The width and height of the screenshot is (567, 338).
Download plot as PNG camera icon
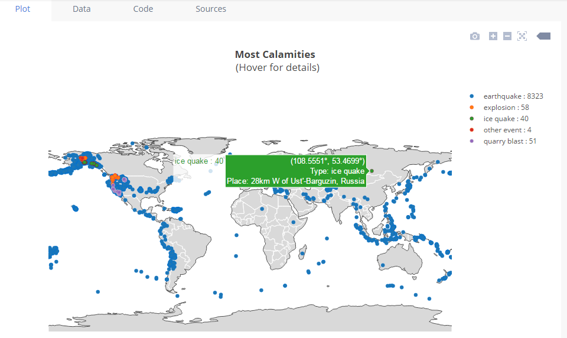[x=475, y=36]
